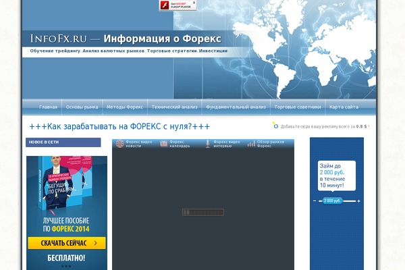
Task: Open Карта сайта menu item
Action: click(344, 107)
